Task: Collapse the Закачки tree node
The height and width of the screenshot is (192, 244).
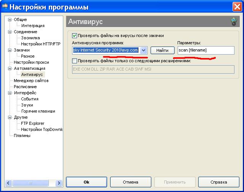Action: pos(10,50)
